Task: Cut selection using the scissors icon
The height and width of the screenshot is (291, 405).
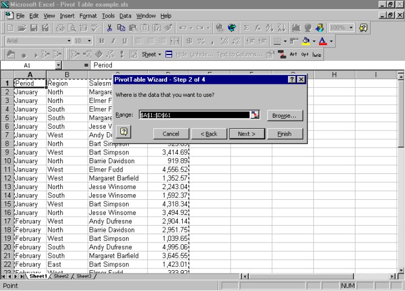Action: 110,28
